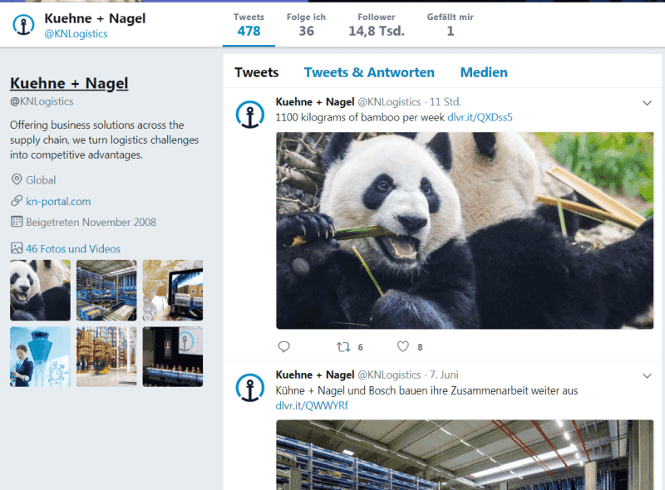The width and height of the screenshot is (665, 490).
Task: Click the like count 8
Action: click(420, 348)
